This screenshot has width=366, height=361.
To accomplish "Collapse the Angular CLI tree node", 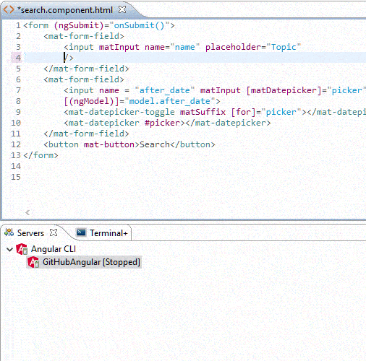I will pyautogui.click(x=9, y=249).
